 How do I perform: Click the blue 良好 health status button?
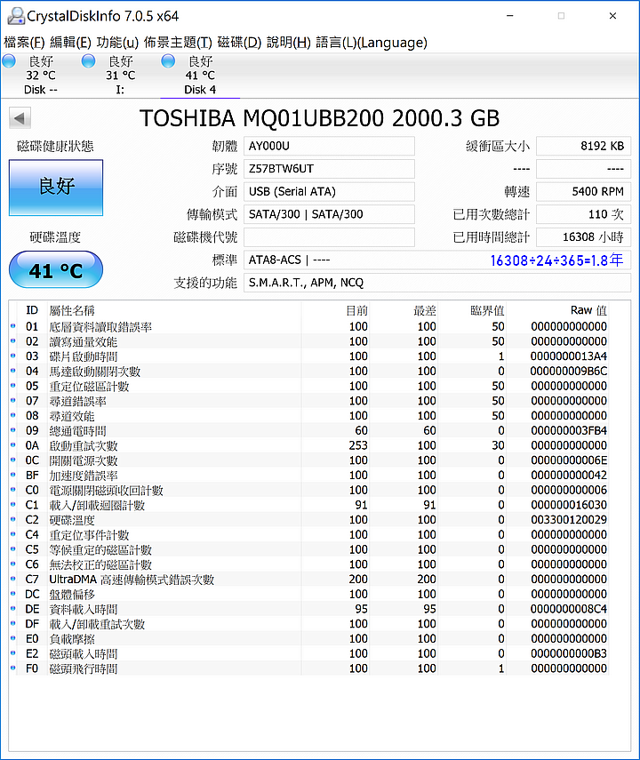tap(56, 188)
